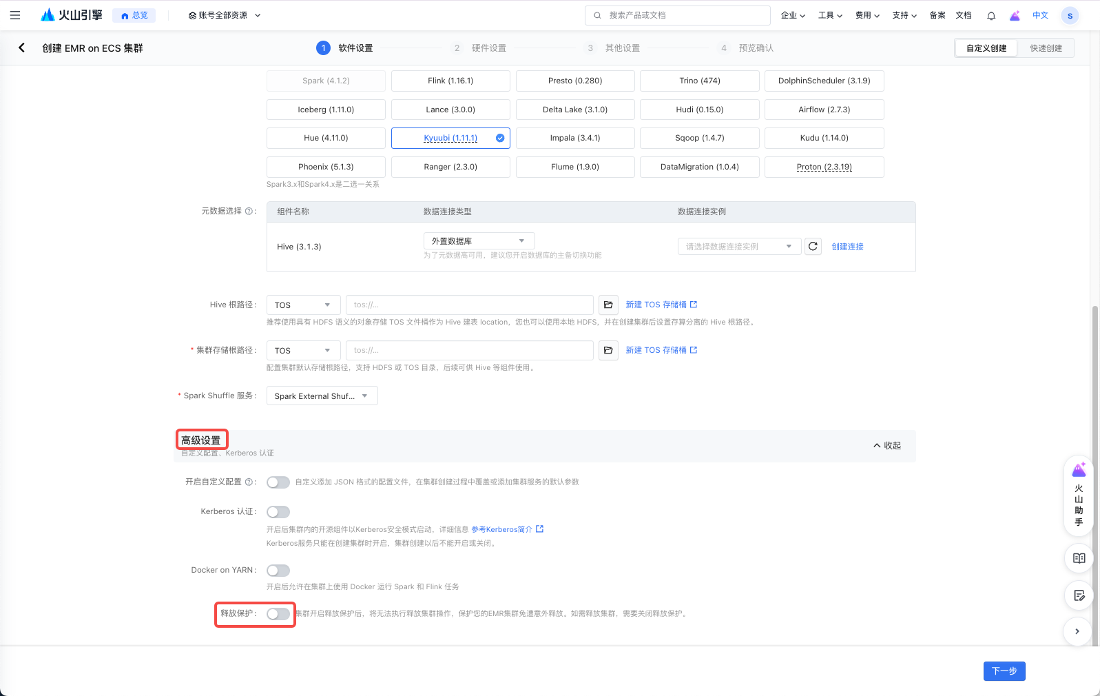Expand the floating side panel arrow

coord(1077,631)
